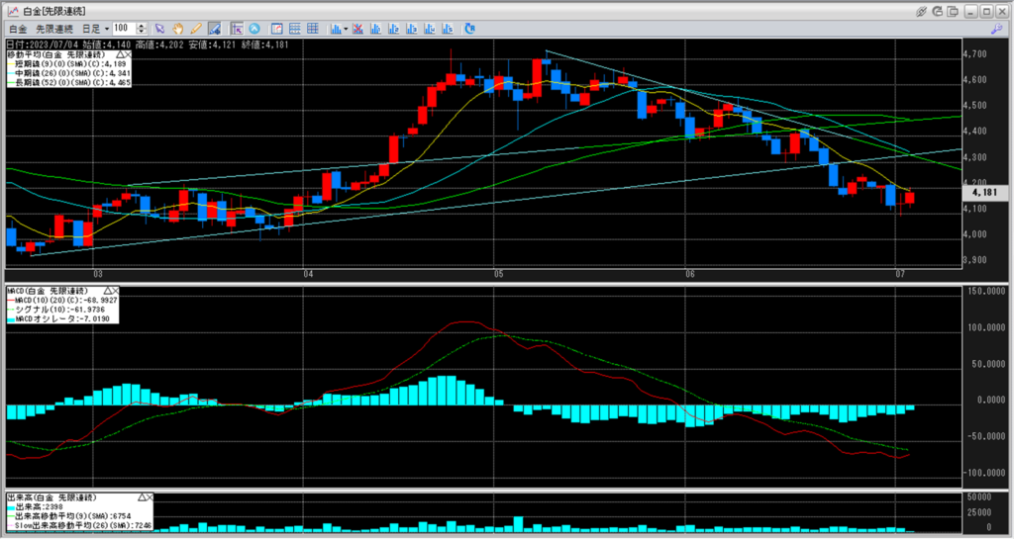This screenshot has height=539, width=1014.
Task: Activate the hand pan tool
Action: click(x=178, y=29)
